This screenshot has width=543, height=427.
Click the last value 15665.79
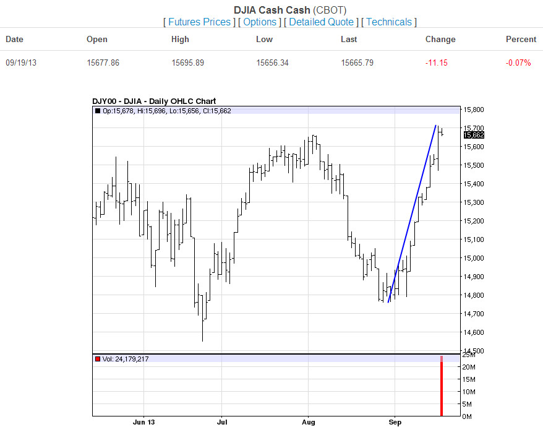tap(357, 63)
